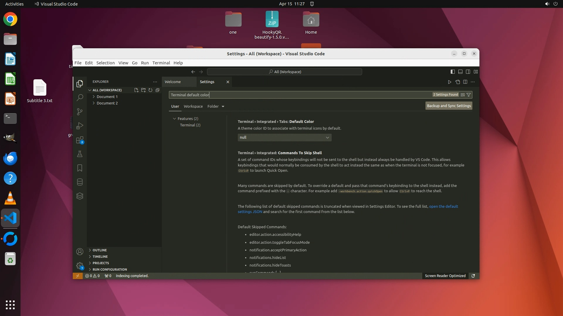
Task: Open the Search view in activity bar
Action: [x=80, y=98]
